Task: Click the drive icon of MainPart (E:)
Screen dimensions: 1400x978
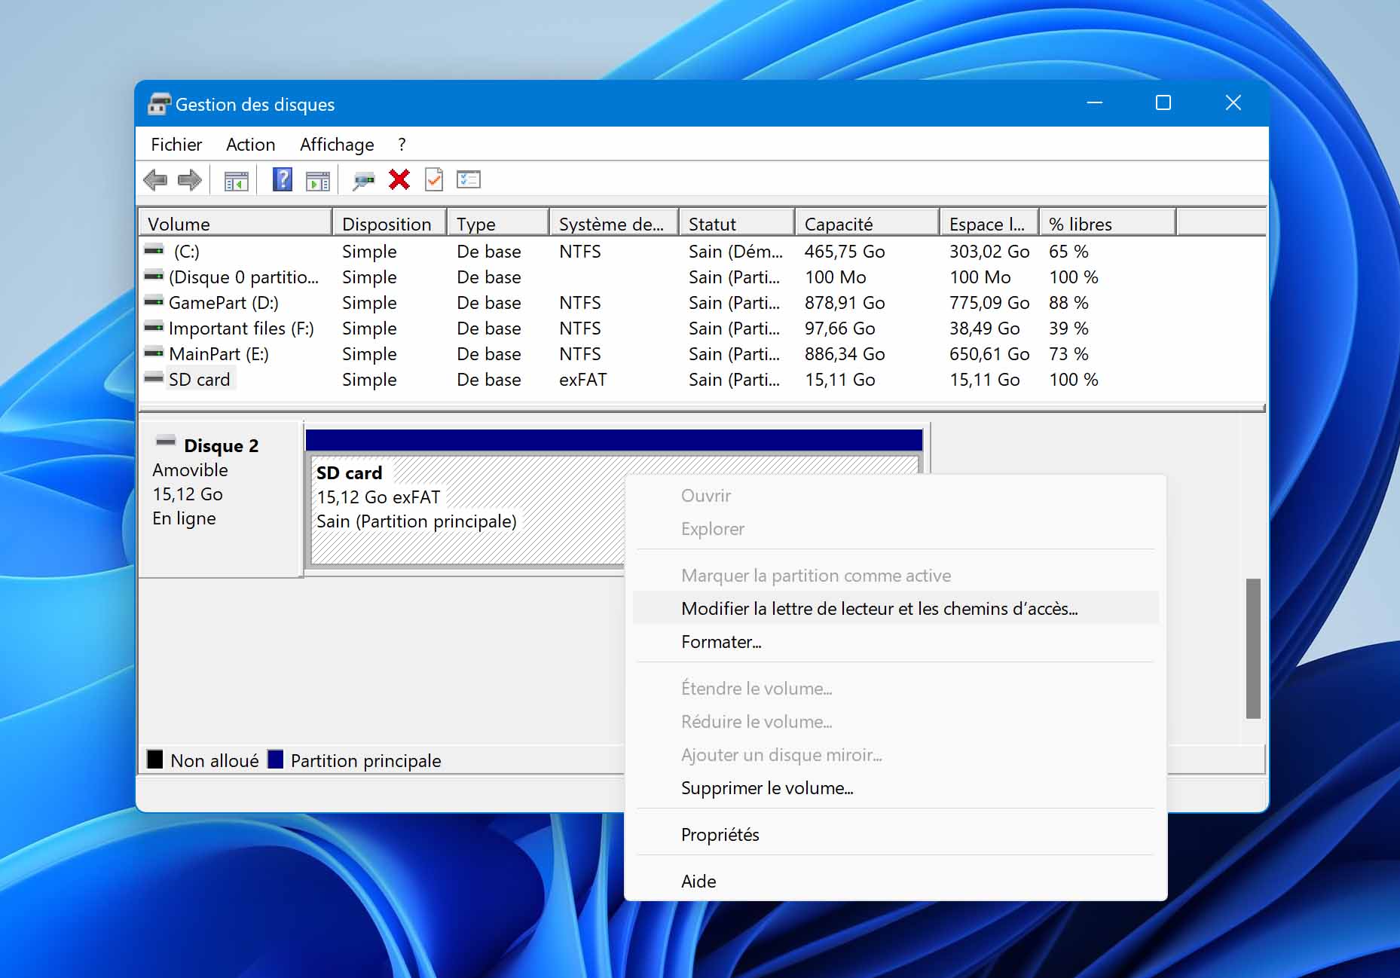Action: [x=154, y=353]
